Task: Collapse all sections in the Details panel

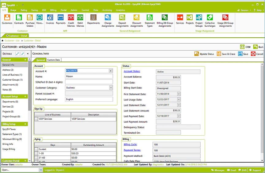Action: click(x=22, y=54)
